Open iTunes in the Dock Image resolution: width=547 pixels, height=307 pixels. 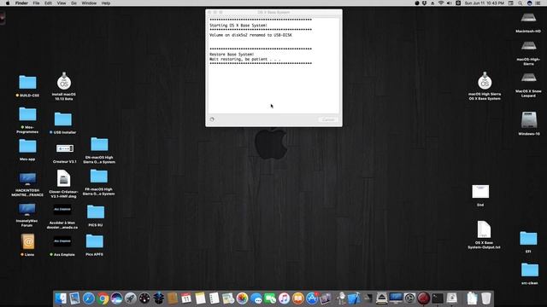pos(284,298)
